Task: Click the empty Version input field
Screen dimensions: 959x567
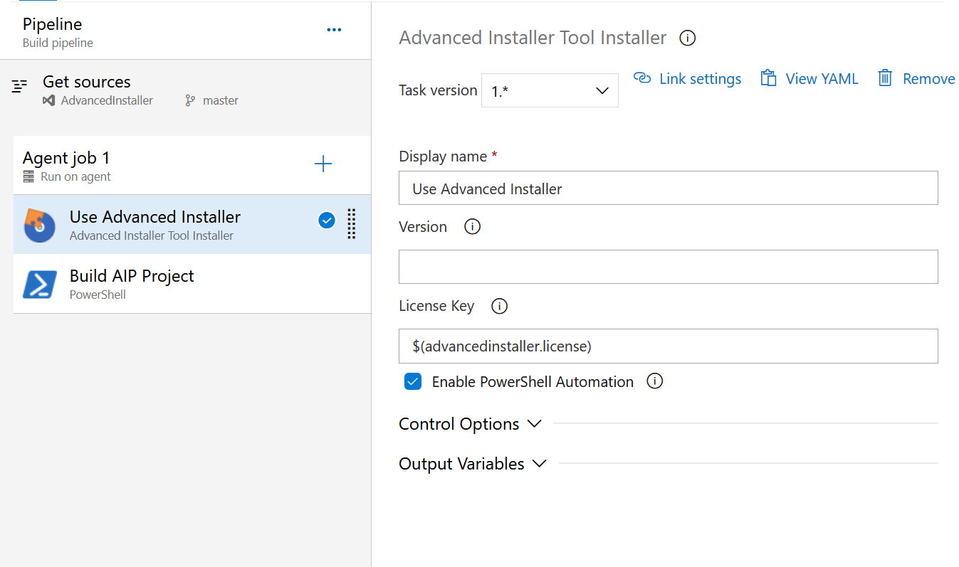Action: click(669, 267)
